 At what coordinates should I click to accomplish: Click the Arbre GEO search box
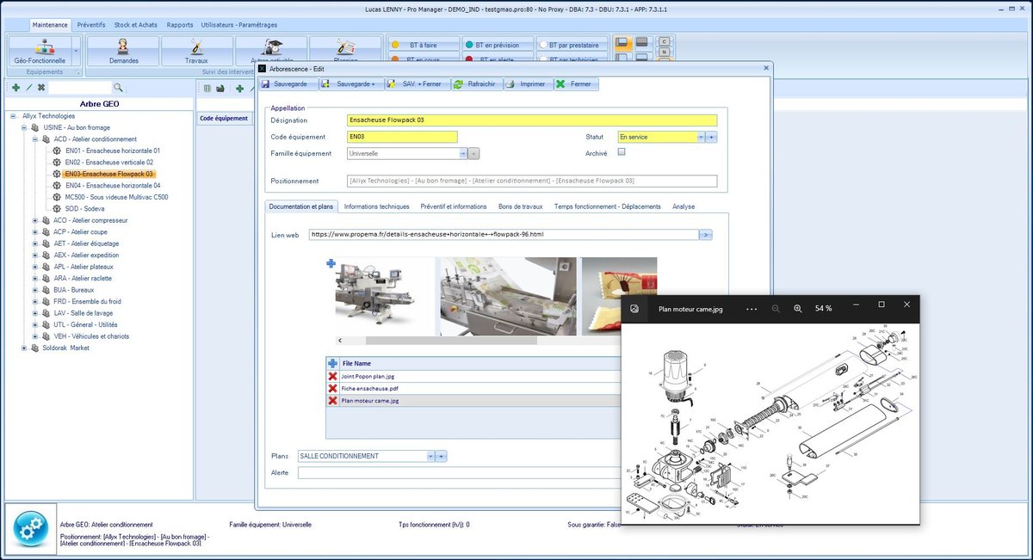(80, 88)
